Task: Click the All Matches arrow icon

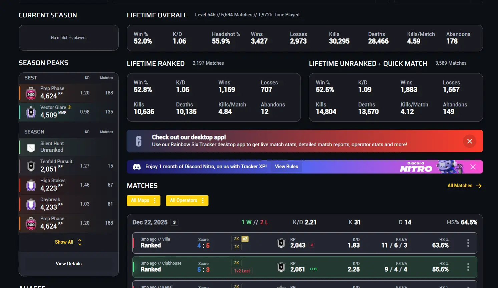Action: [479, 186]
